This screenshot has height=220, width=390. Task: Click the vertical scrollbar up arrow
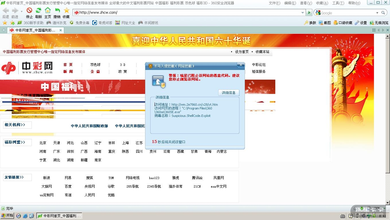(388, 36)
